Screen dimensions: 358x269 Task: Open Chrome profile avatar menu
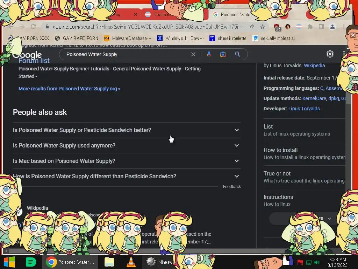coord(332,27)
